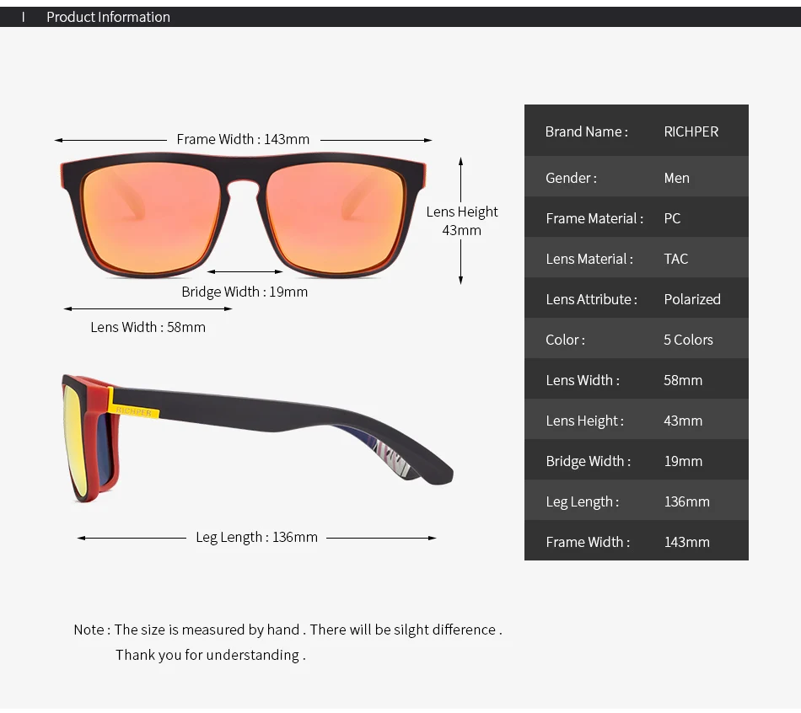Viewport: 801px width, 713px height.
Task: Click 'Leg Length :' in the specs table
Action: tap(583, 501)
